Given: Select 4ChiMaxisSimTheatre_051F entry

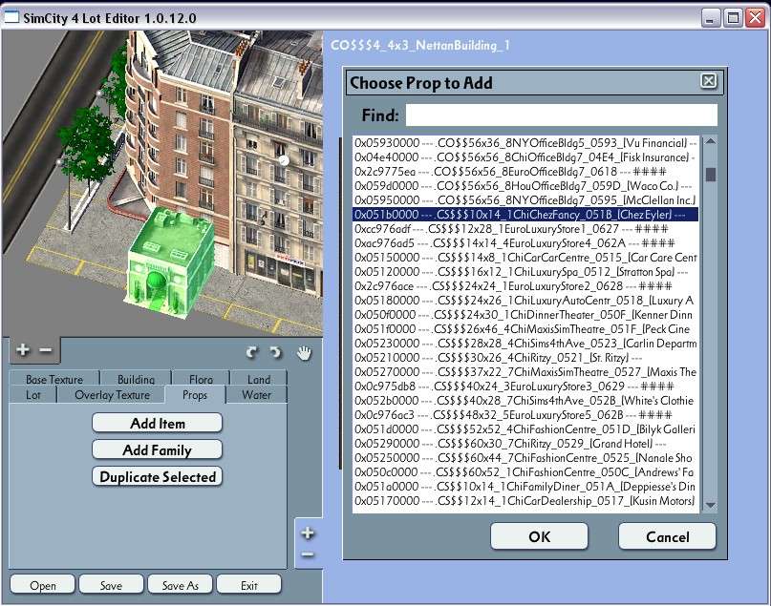Looking at the screenshot, I should tap(525, 328).
